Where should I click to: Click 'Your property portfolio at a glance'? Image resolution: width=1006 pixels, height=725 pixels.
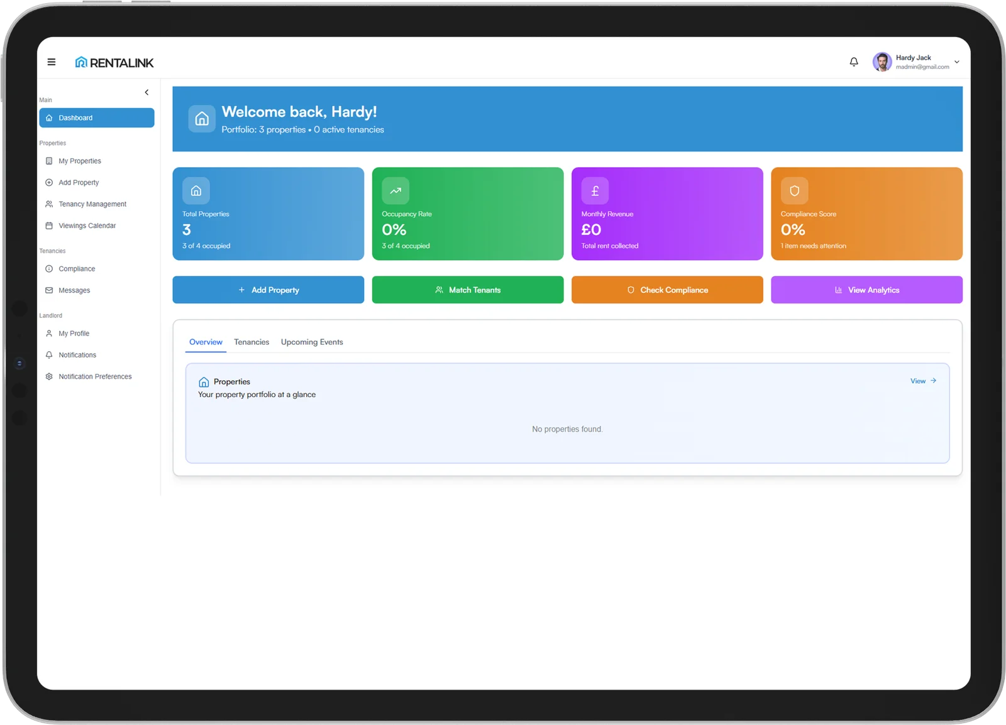click(x=257, y=395)
